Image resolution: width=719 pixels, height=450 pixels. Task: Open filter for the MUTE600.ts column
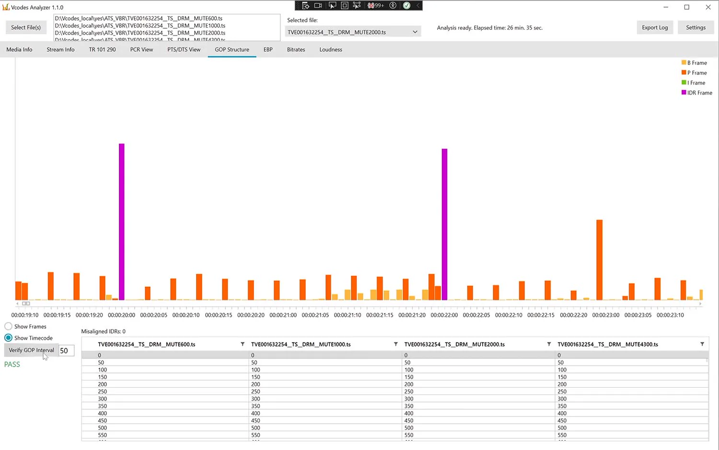click(x=243, y=344)
